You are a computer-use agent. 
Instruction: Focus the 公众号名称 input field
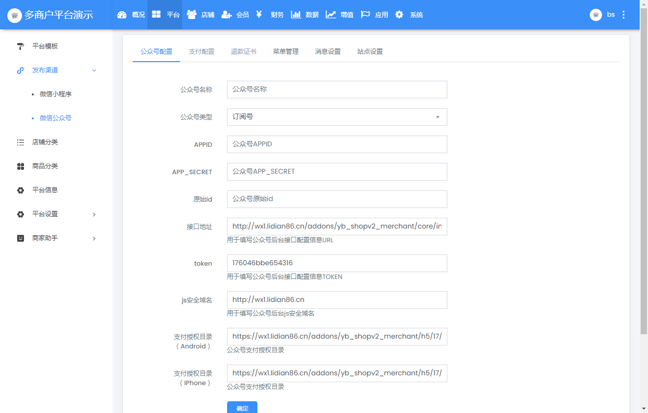(337, 90)
